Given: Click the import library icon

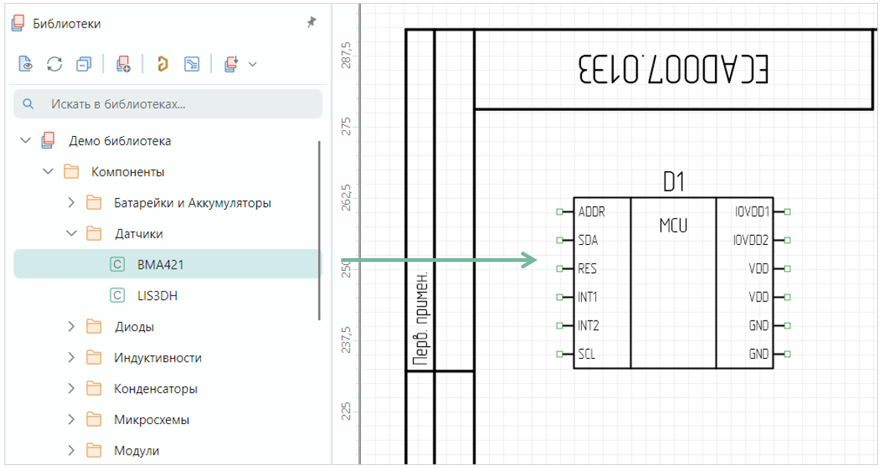Looking at the screenshot, I should [x=231, y=64].
